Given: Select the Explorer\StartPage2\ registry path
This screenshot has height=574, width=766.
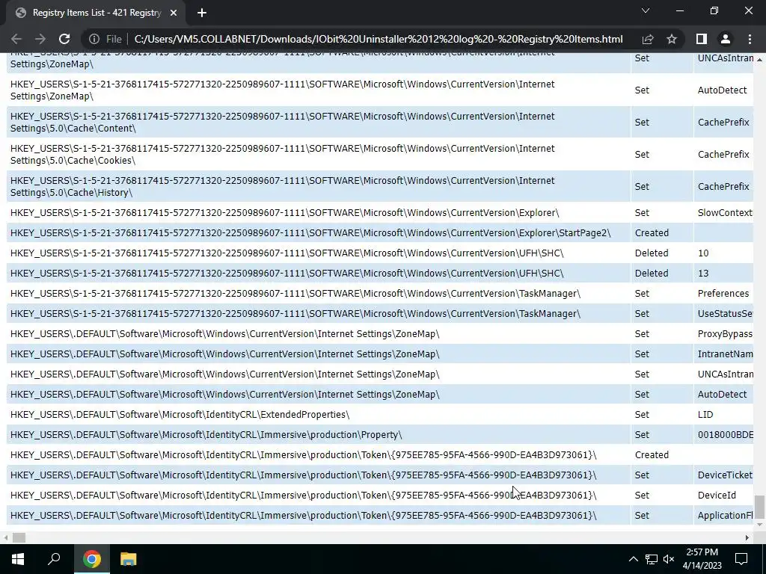Looking at the screenshot, I should click(310, 233).
